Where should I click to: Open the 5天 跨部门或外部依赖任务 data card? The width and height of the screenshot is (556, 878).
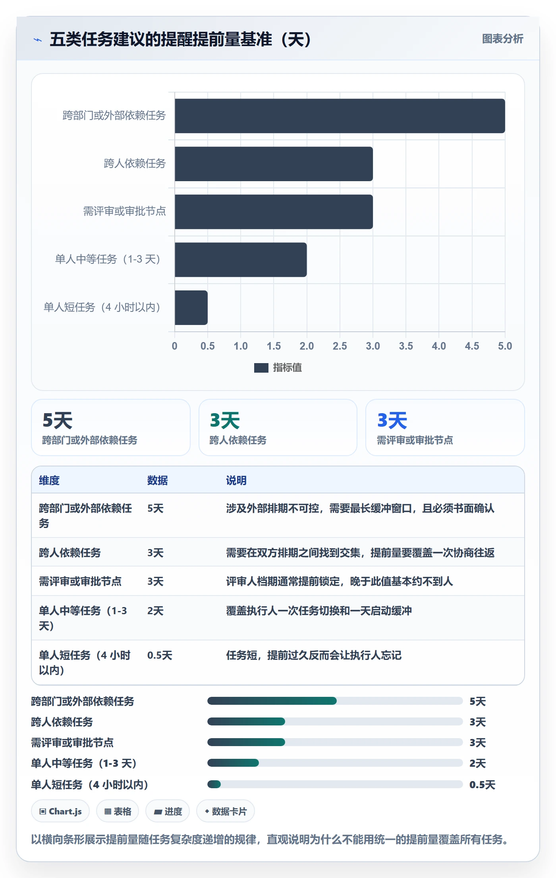click(111, 427)
